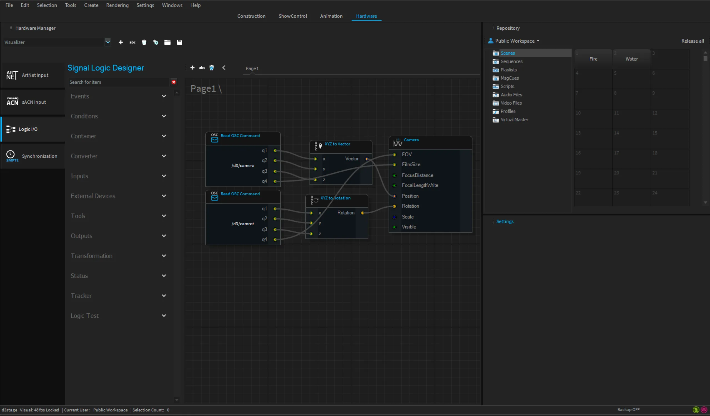
Task: Switch to the Animation tab
Action: [x=331, y=16]
